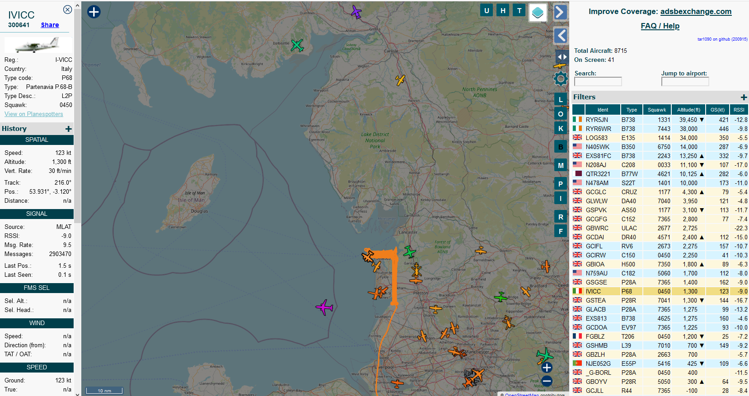This screenshot has width=749, height=396.
Task: Toggle the T map button
Action: [520, 10]
